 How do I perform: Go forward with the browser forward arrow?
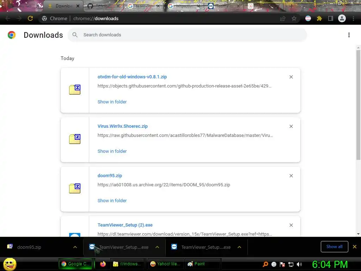19,18
